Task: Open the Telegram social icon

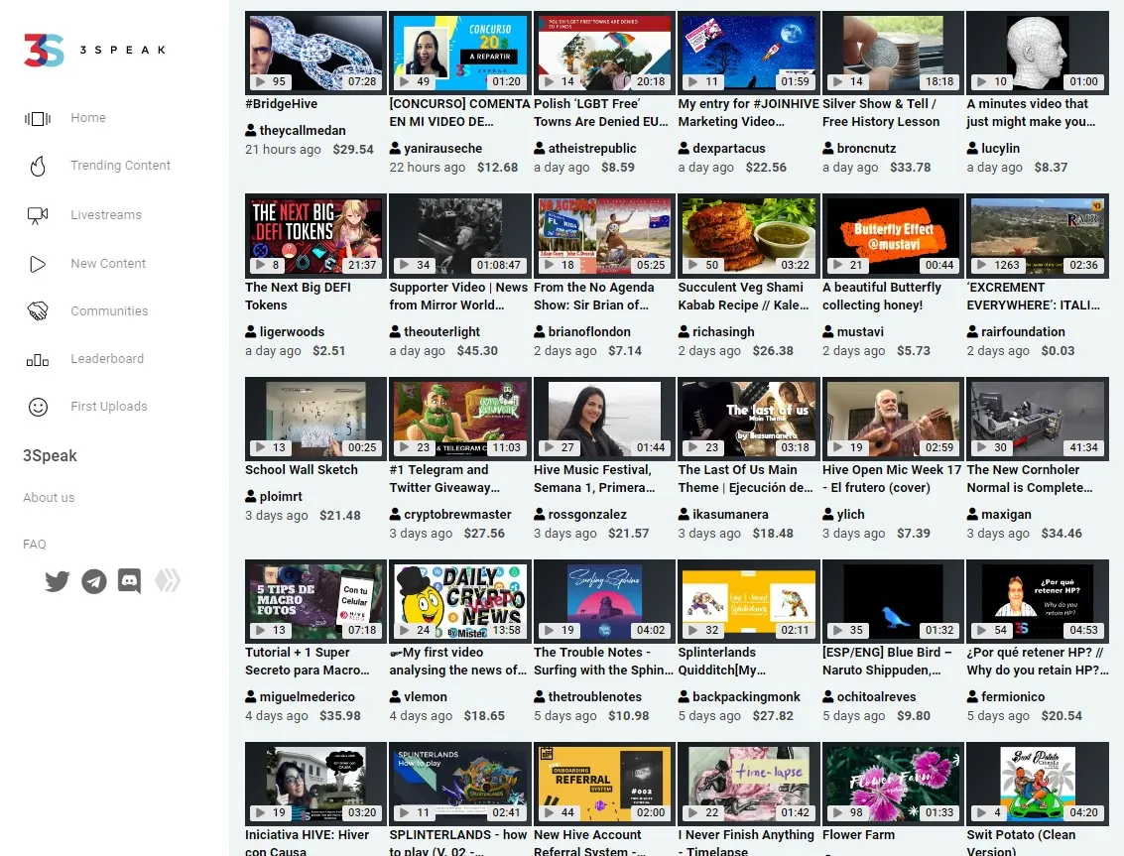Action: (x=94, y=580)
